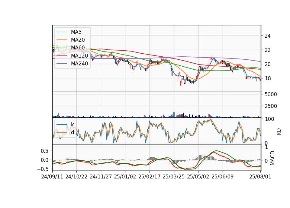Click the MA120 legend label
Image resolution: width=290 pixels, height=208 pixels.
[x=79, y=56]
